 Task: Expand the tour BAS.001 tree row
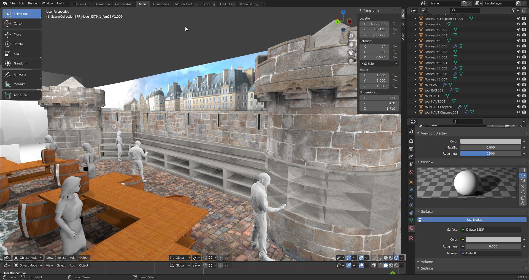pos(415,90)
